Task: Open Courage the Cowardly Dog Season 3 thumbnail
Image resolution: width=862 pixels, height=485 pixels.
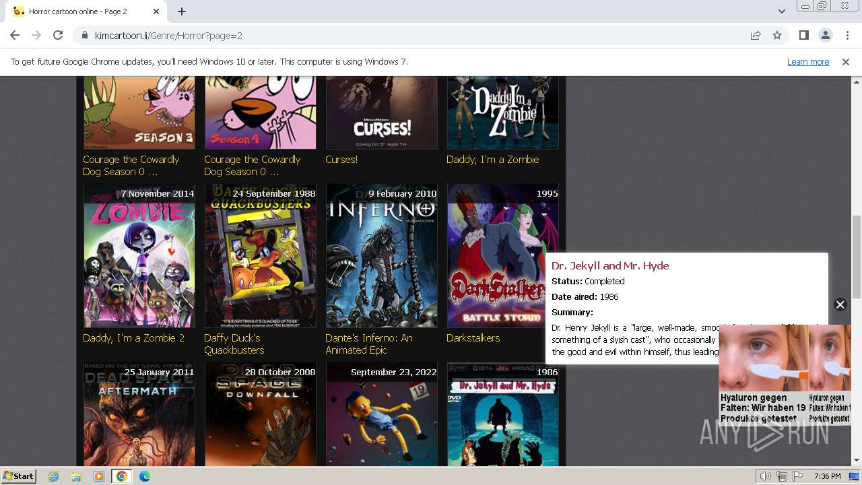Action: (139, 112)
